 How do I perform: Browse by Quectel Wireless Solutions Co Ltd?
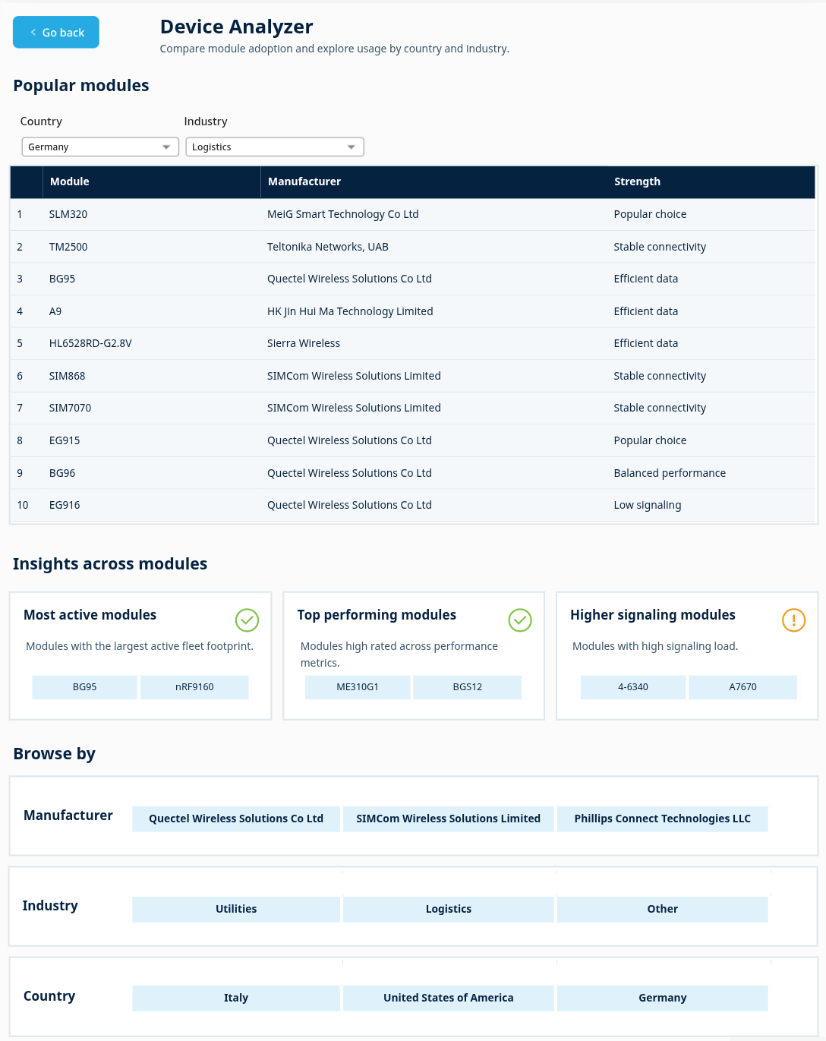[236, 819]
